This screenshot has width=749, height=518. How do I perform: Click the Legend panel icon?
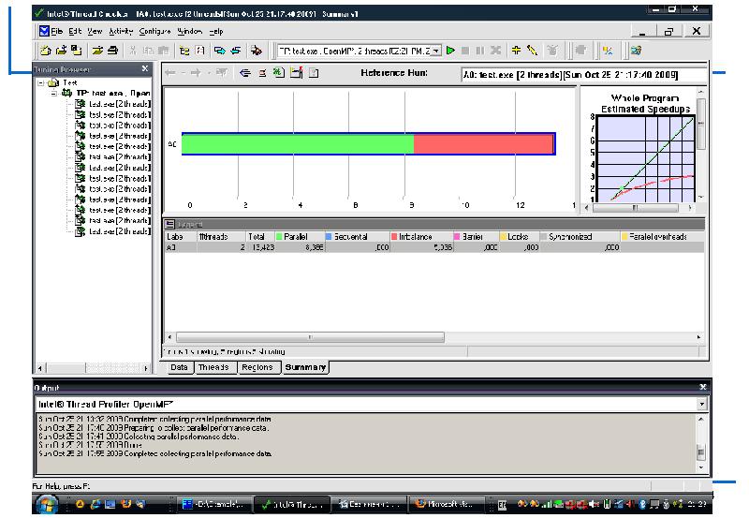(x=170, y=225)
